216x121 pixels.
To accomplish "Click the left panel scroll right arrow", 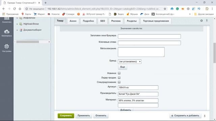I will [x=49, y=42].
